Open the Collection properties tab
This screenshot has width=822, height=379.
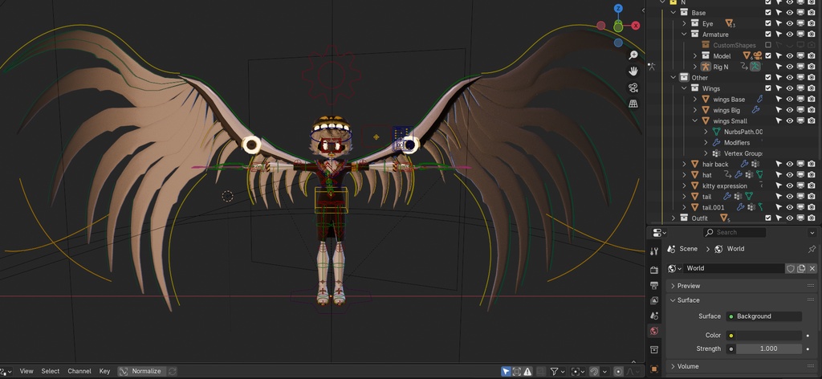pos(653,349)
